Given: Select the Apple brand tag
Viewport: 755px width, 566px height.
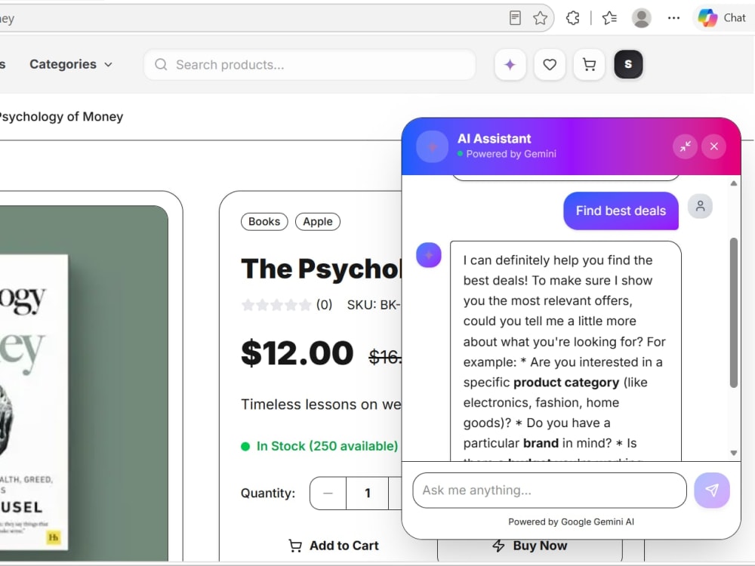Looking at the screenshot, I should 318,221.
